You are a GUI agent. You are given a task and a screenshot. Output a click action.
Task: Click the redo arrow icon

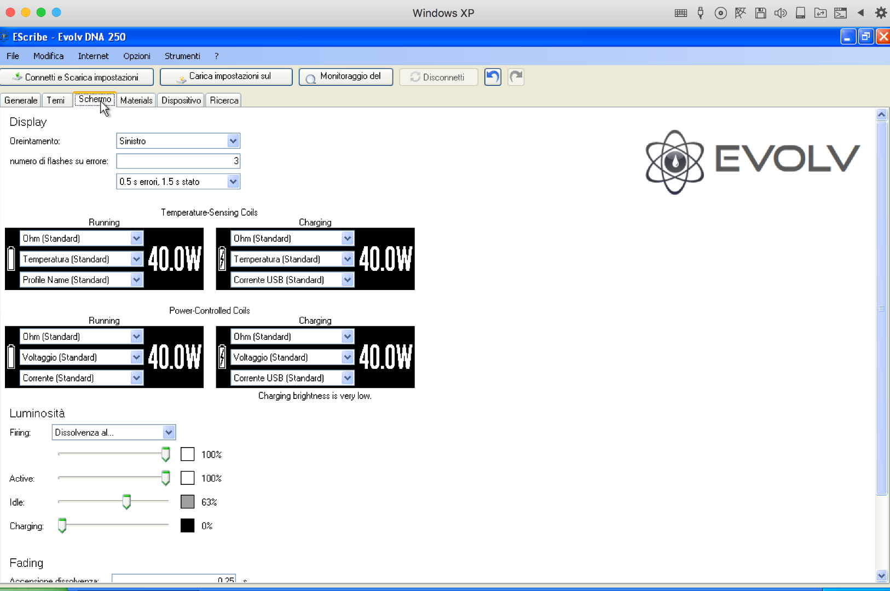516,77
